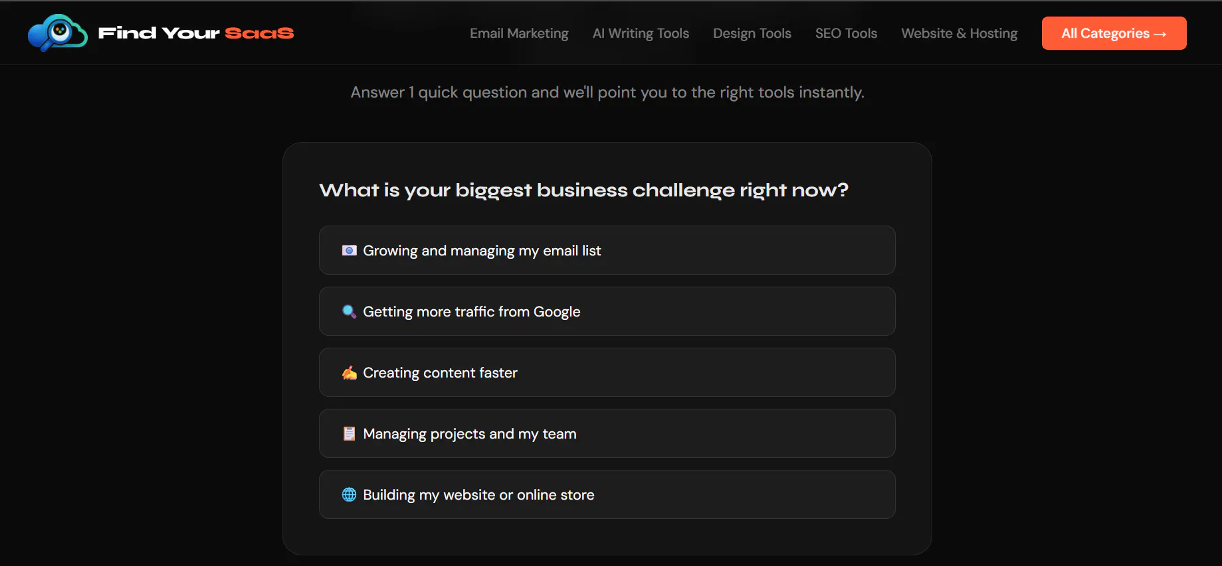Choose Getting more traffic from Google
The height and width of the screenshot is (566, 1222).
(x=607, y=311)
